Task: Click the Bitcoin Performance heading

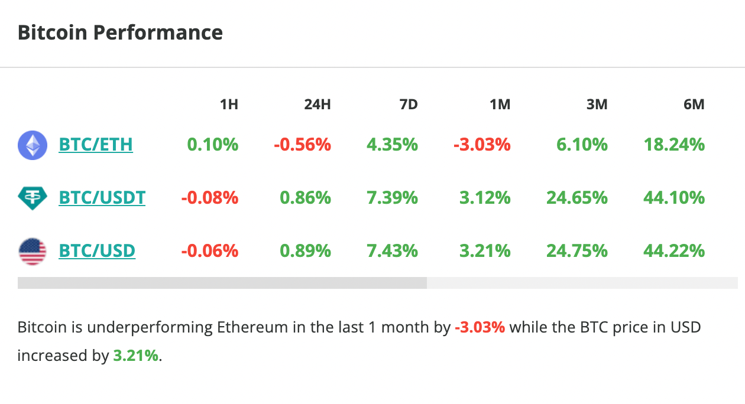Action: point(120,32)
